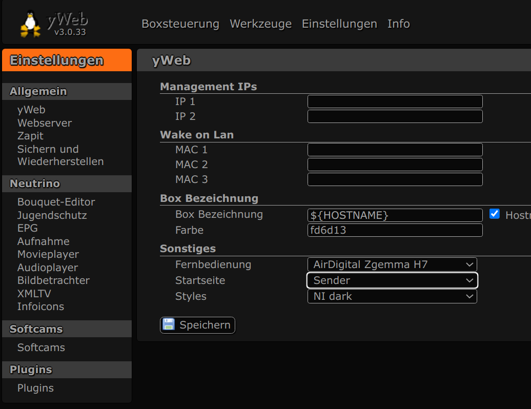Open the Plugins sidebar link
Screen dimensions: 531x409
point(35,388)
